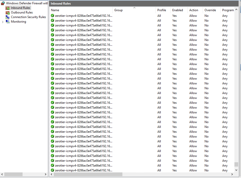Click the tree pane scroll right arrow

coord(46,174)
